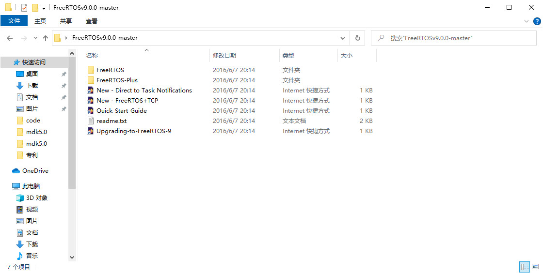The width and height of the screenshot is (543, 273).
Task: Select the Direct to Task Notifications shortcut icon
Action: (90, 91)
